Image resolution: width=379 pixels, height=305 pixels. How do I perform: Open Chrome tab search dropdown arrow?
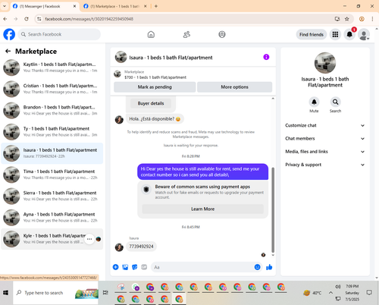pyautogui.click(x=5, y=6)
